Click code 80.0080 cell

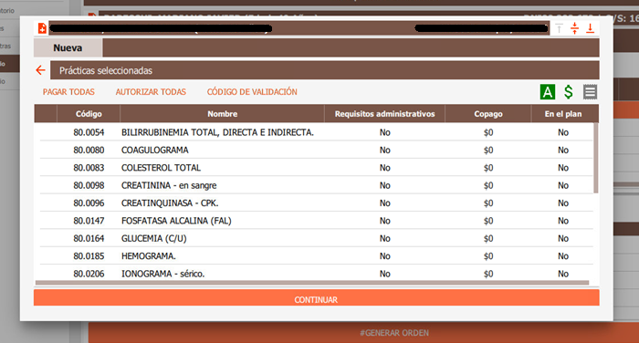[x=89, y=151]
